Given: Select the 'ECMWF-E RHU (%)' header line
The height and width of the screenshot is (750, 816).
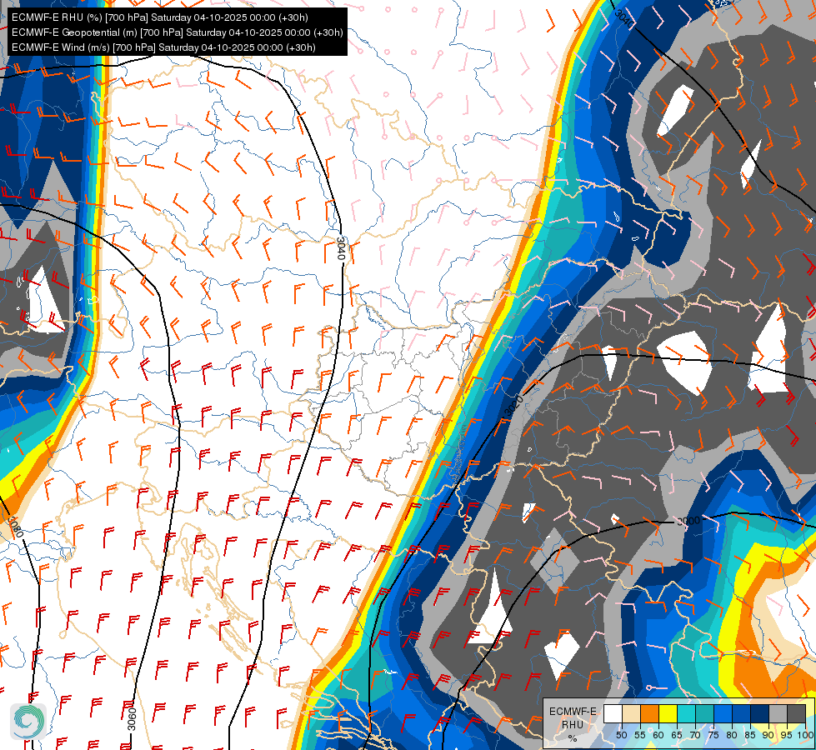Looking at the screenshot, I should tap(160, 17).
